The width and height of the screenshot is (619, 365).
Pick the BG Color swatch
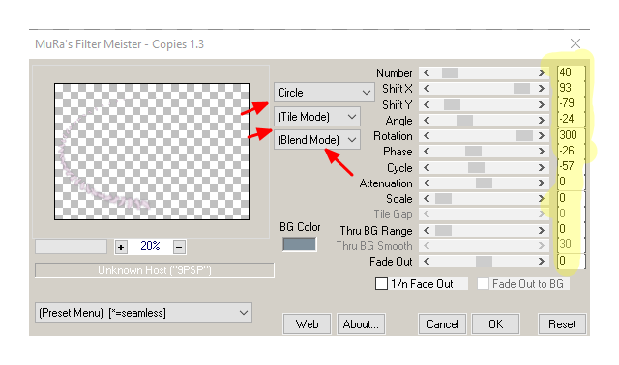(299, 244)
